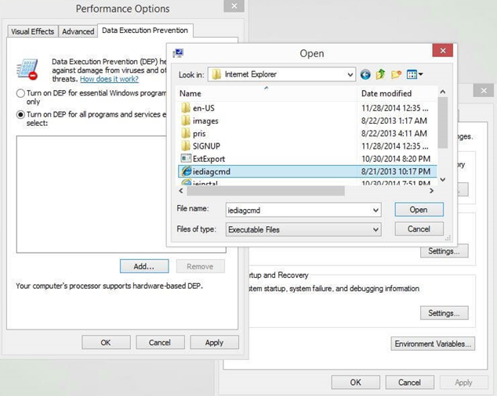Click the Open button in file dialog
The image size is (497, 396).
point(419,210)
